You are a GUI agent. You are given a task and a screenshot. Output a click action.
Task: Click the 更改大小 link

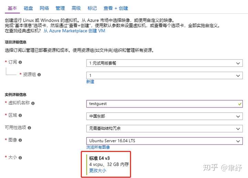[98, 170]
